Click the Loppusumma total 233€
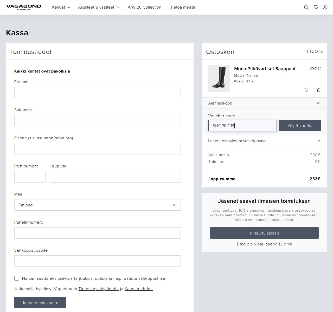The width and height of the screenshot is (333, 312). pyautogui.click(x=315, y=179)
